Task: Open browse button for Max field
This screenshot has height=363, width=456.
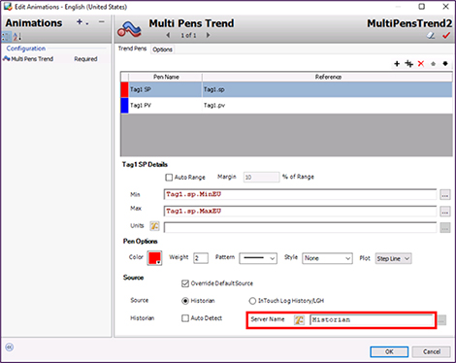Action: click(445, 212)
